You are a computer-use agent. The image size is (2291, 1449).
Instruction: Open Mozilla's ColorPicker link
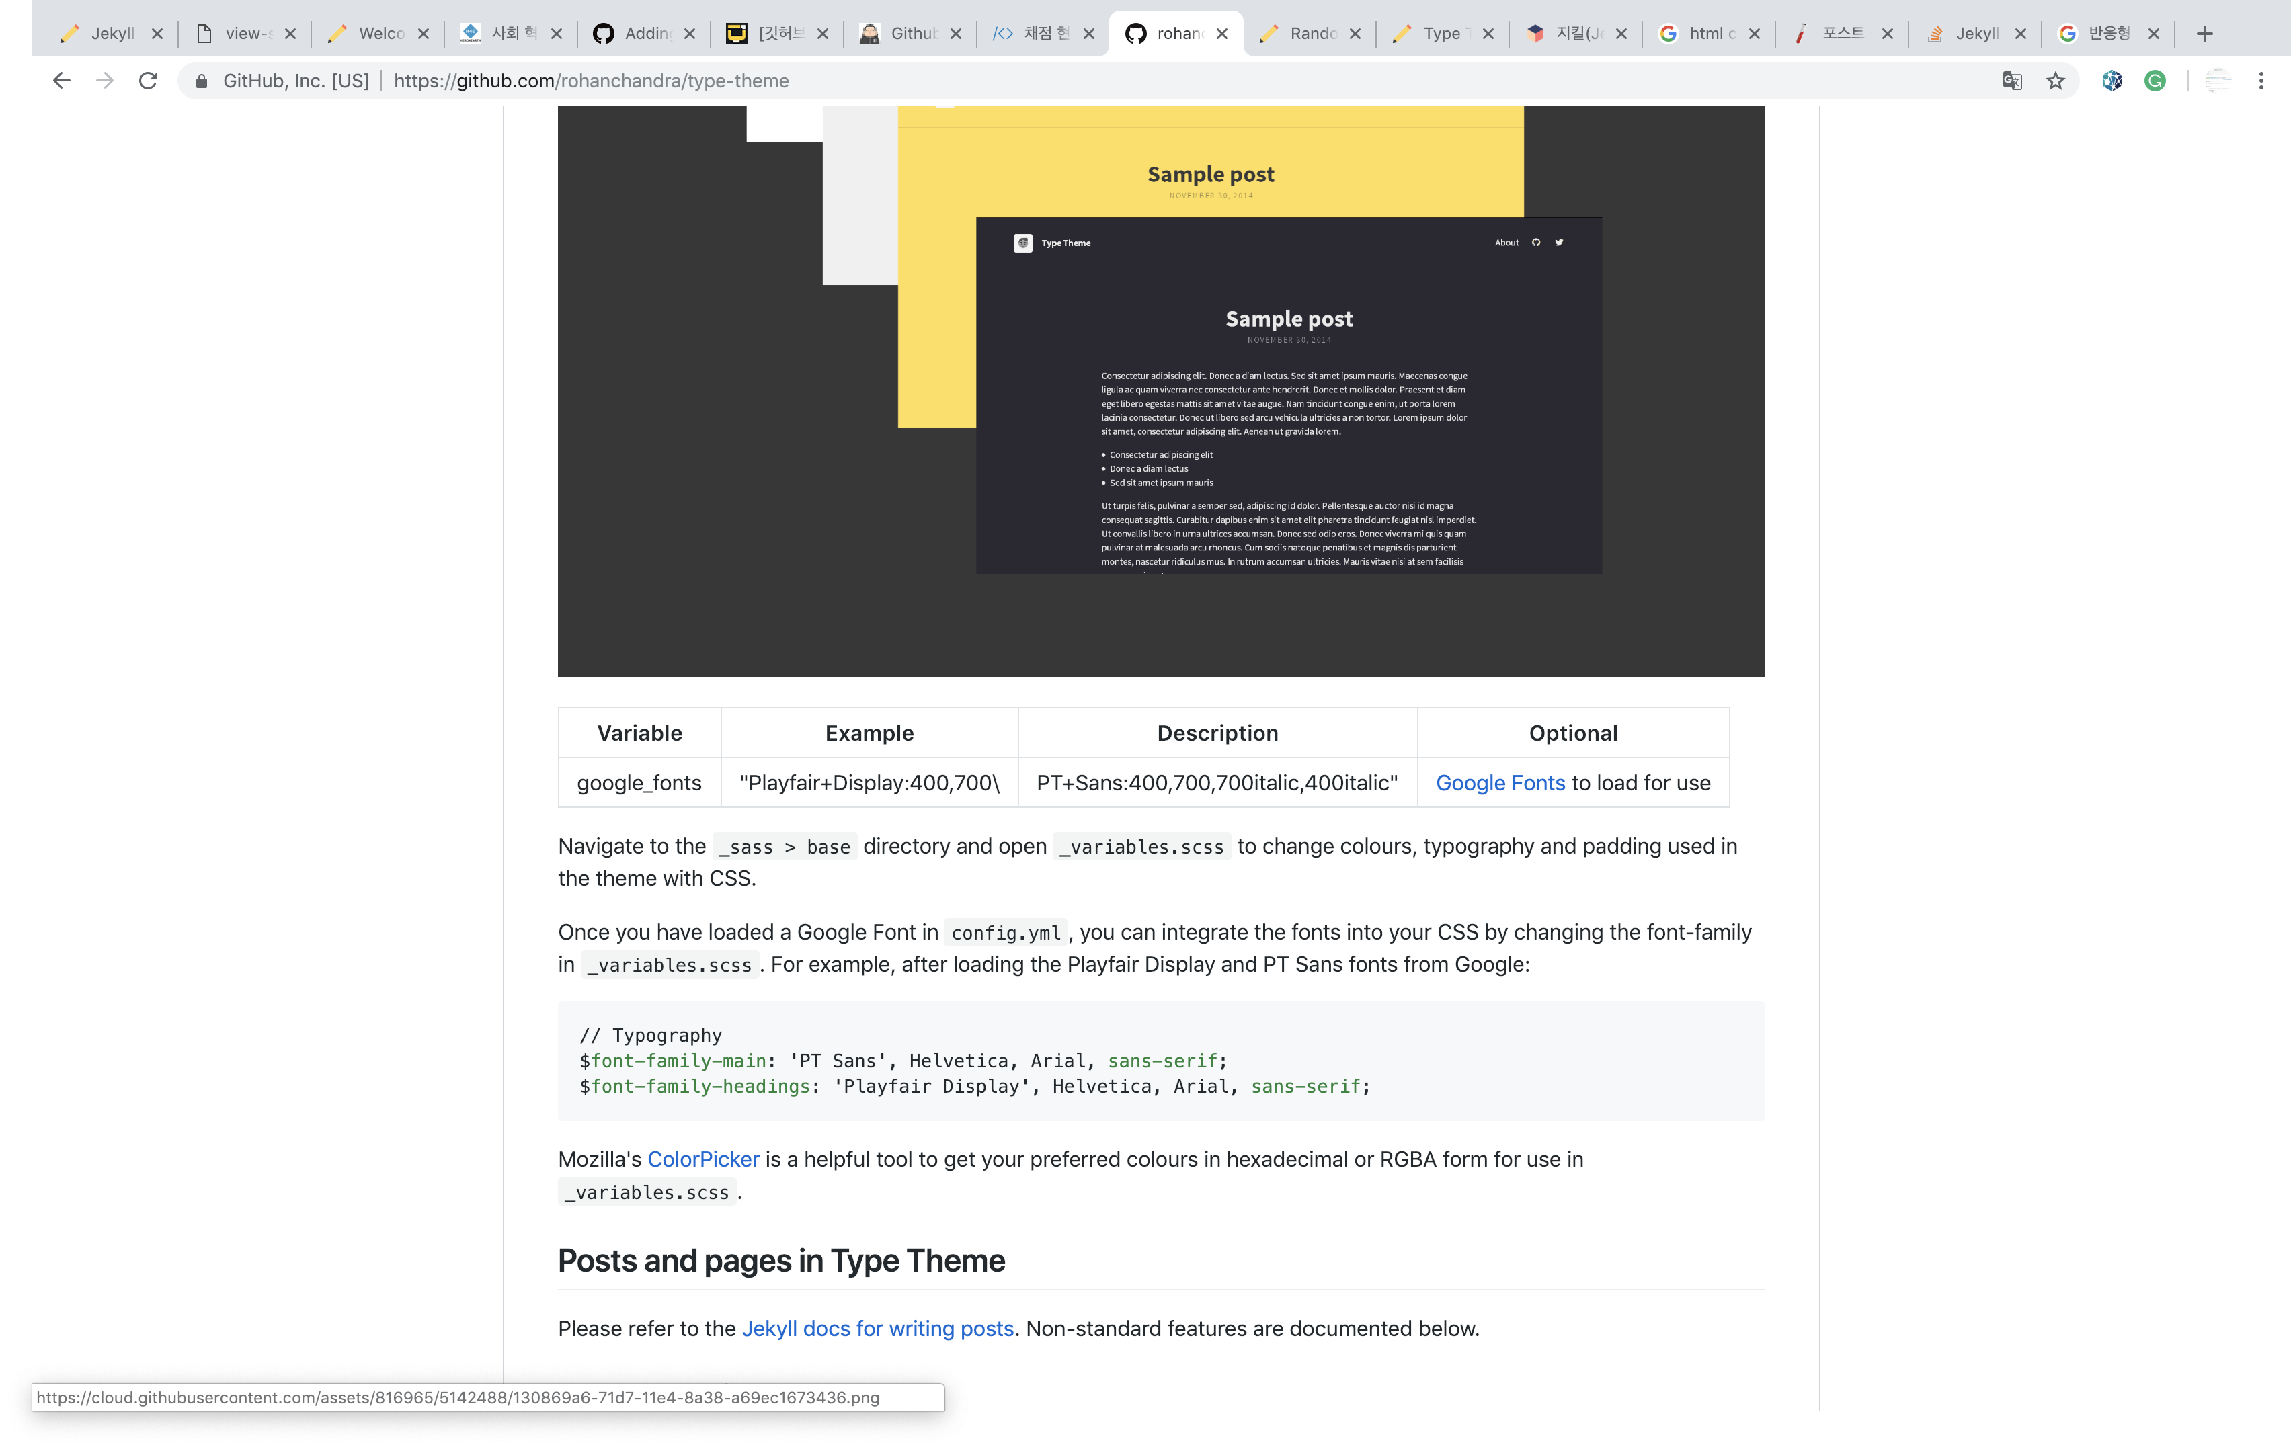pyautogui.click(x=703, y=1159)
